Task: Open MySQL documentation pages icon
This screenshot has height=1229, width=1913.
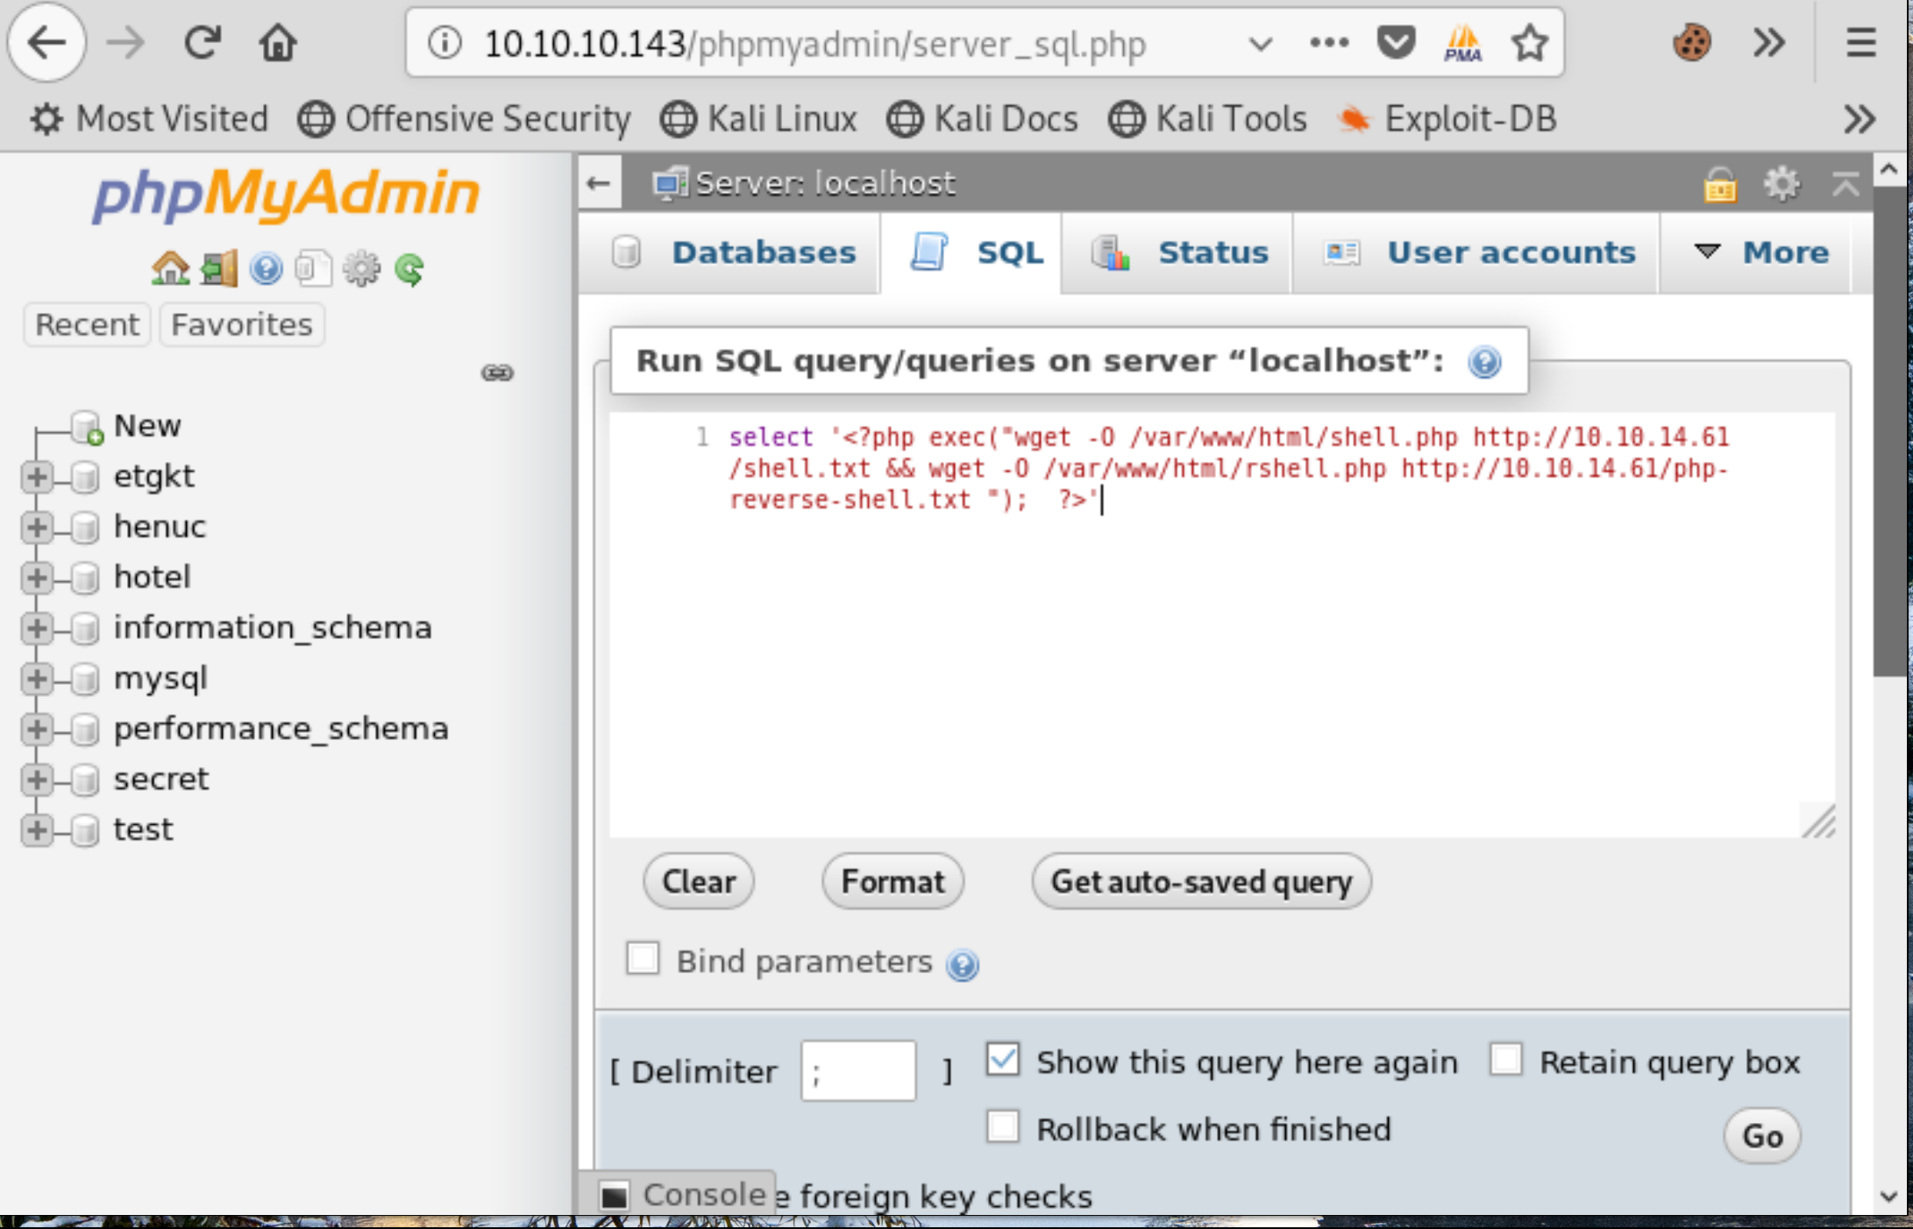Action: click(313, 268)
